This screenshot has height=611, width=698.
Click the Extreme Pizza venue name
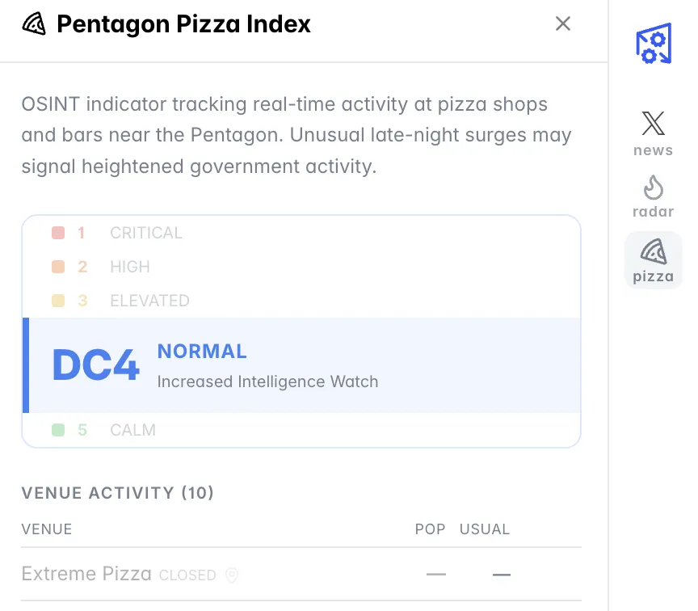pos(86,574)
